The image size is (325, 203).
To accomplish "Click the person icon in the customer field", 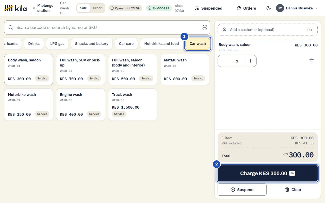I will (224, 30).
